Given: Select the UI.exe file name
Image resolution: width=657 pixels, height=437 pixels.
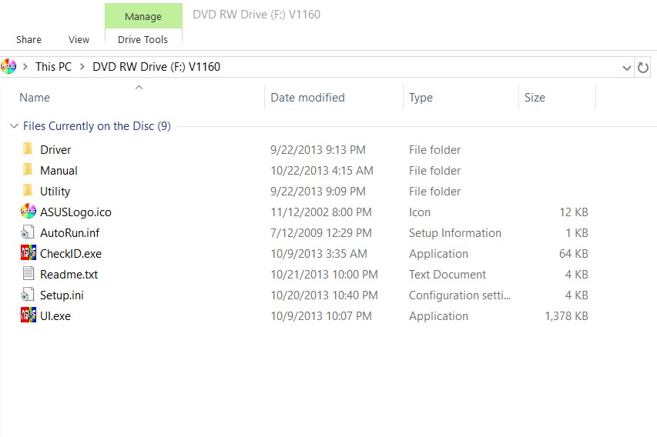Looking at the screenshot, I should point(55,315).
